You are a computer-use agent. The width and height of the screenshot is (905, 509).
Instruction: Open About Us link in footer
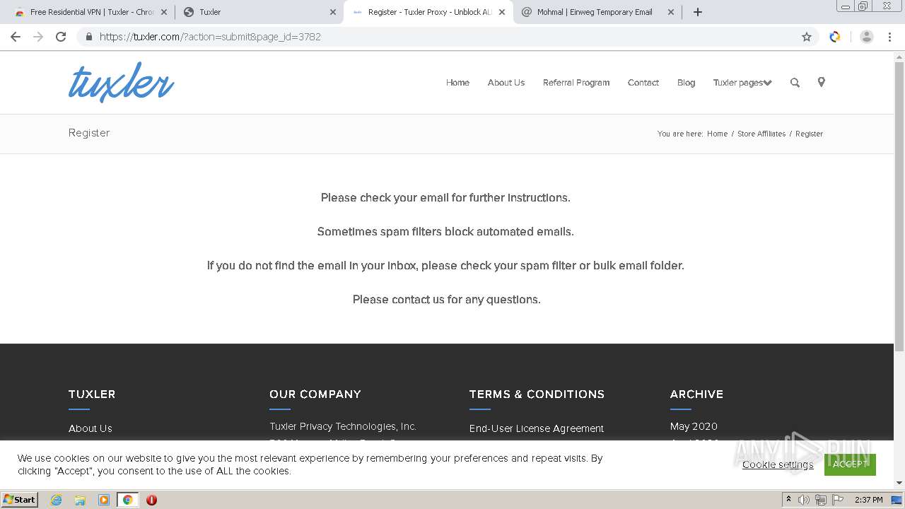click(x=90, y=428)
